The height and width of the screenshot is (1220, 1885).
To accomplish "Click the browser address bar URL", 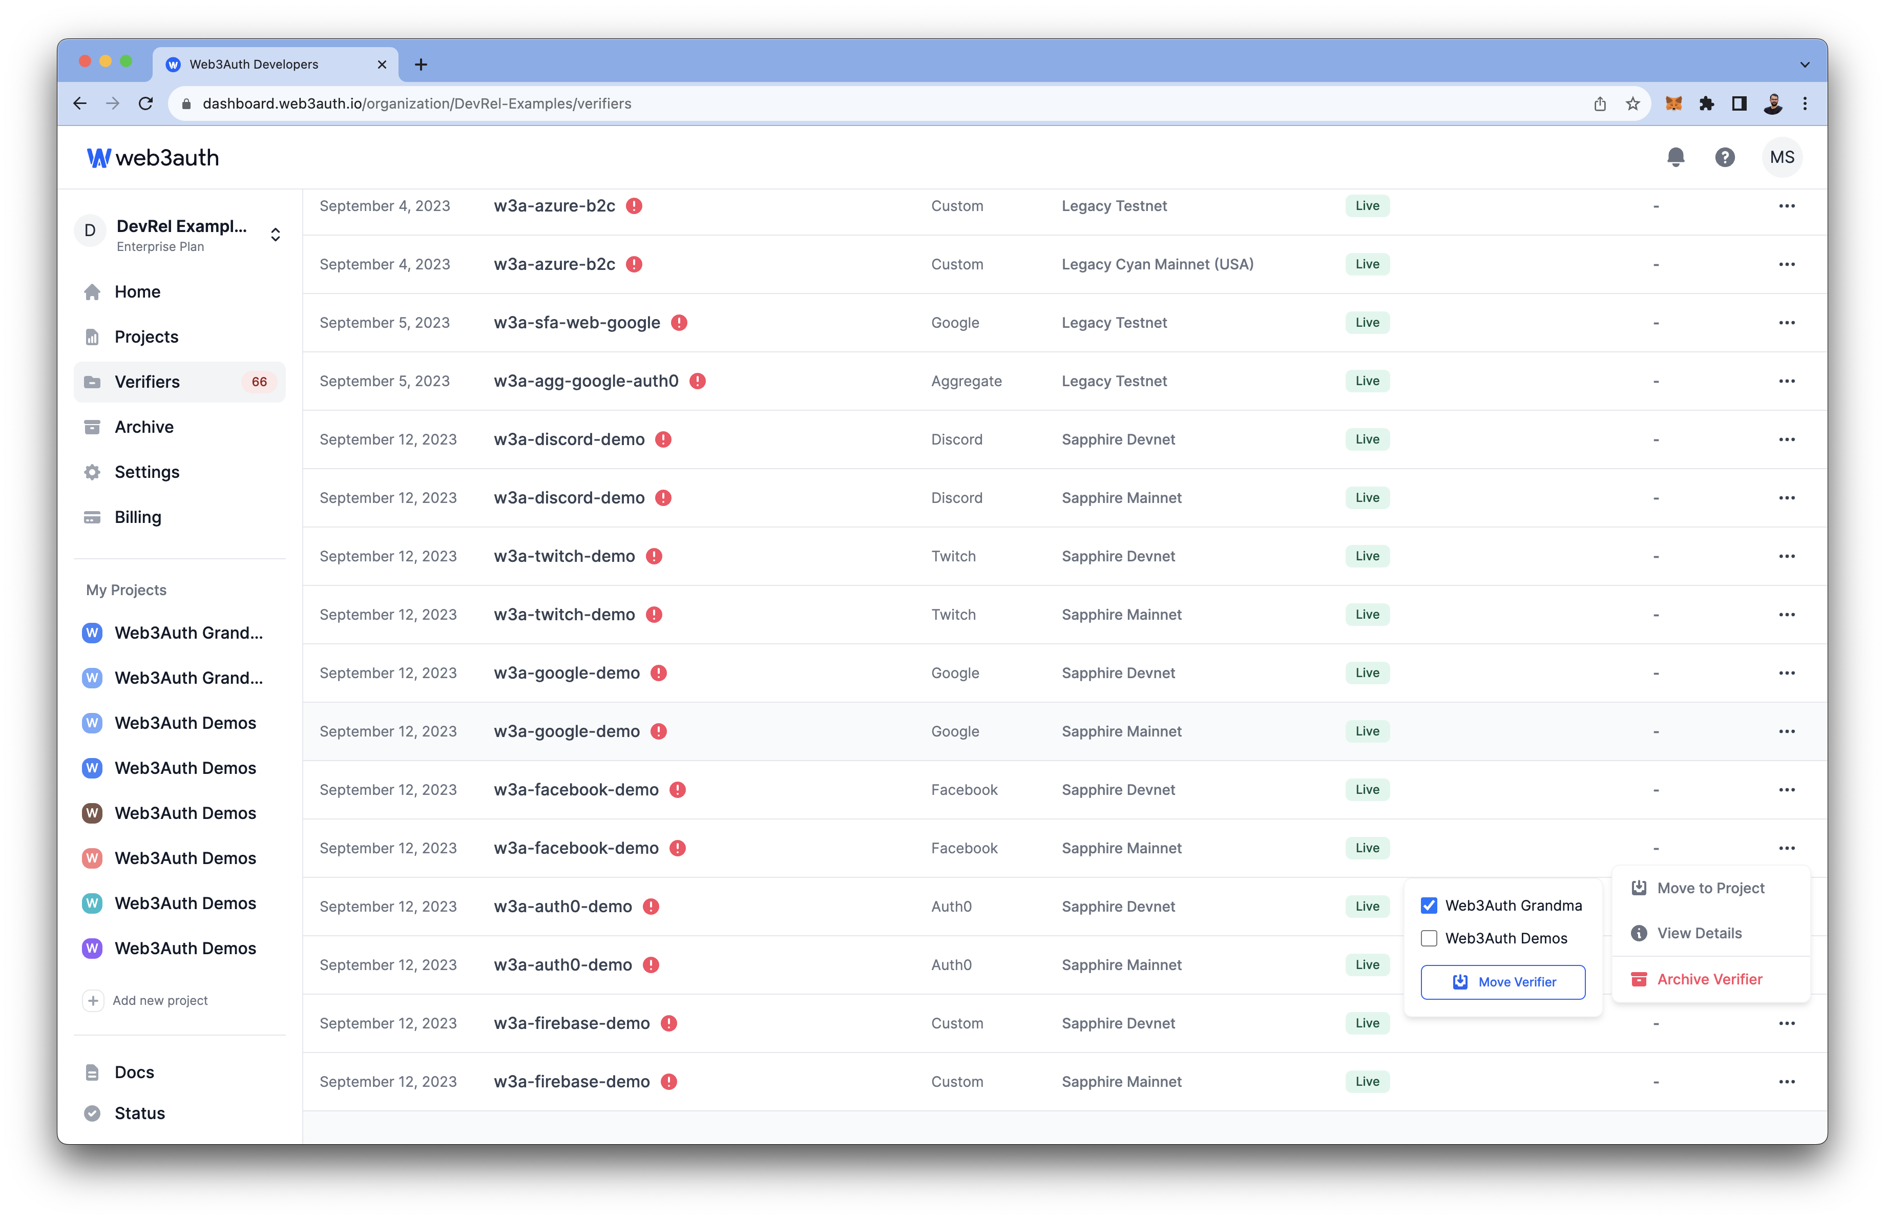I will (416, 103).
